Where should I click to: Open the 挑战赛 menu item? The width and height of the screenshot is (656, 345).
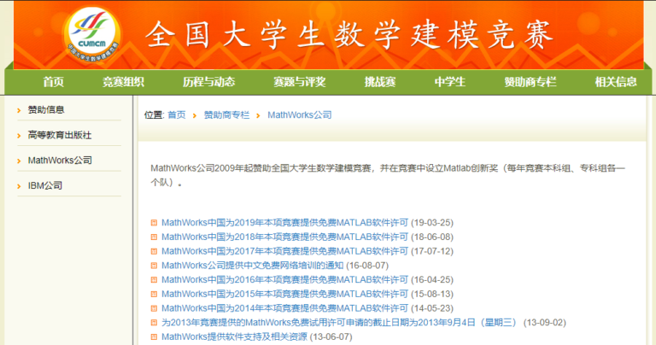click(380, 82)
